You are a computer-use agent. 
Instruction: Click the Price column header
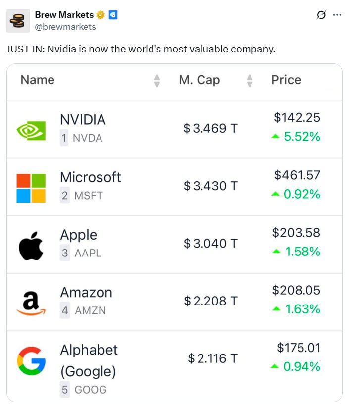tap(286, 80)
